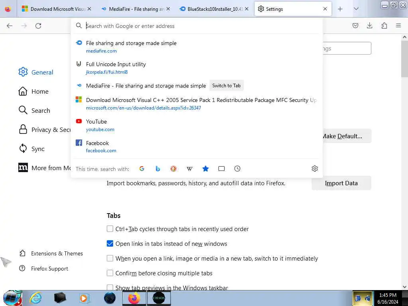Select the YouTube suggestion
The image size is (408, 306).
[197, 125]
